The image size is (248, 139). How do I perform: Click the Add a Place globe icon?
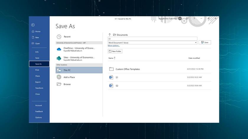click(x=59, y=77)
